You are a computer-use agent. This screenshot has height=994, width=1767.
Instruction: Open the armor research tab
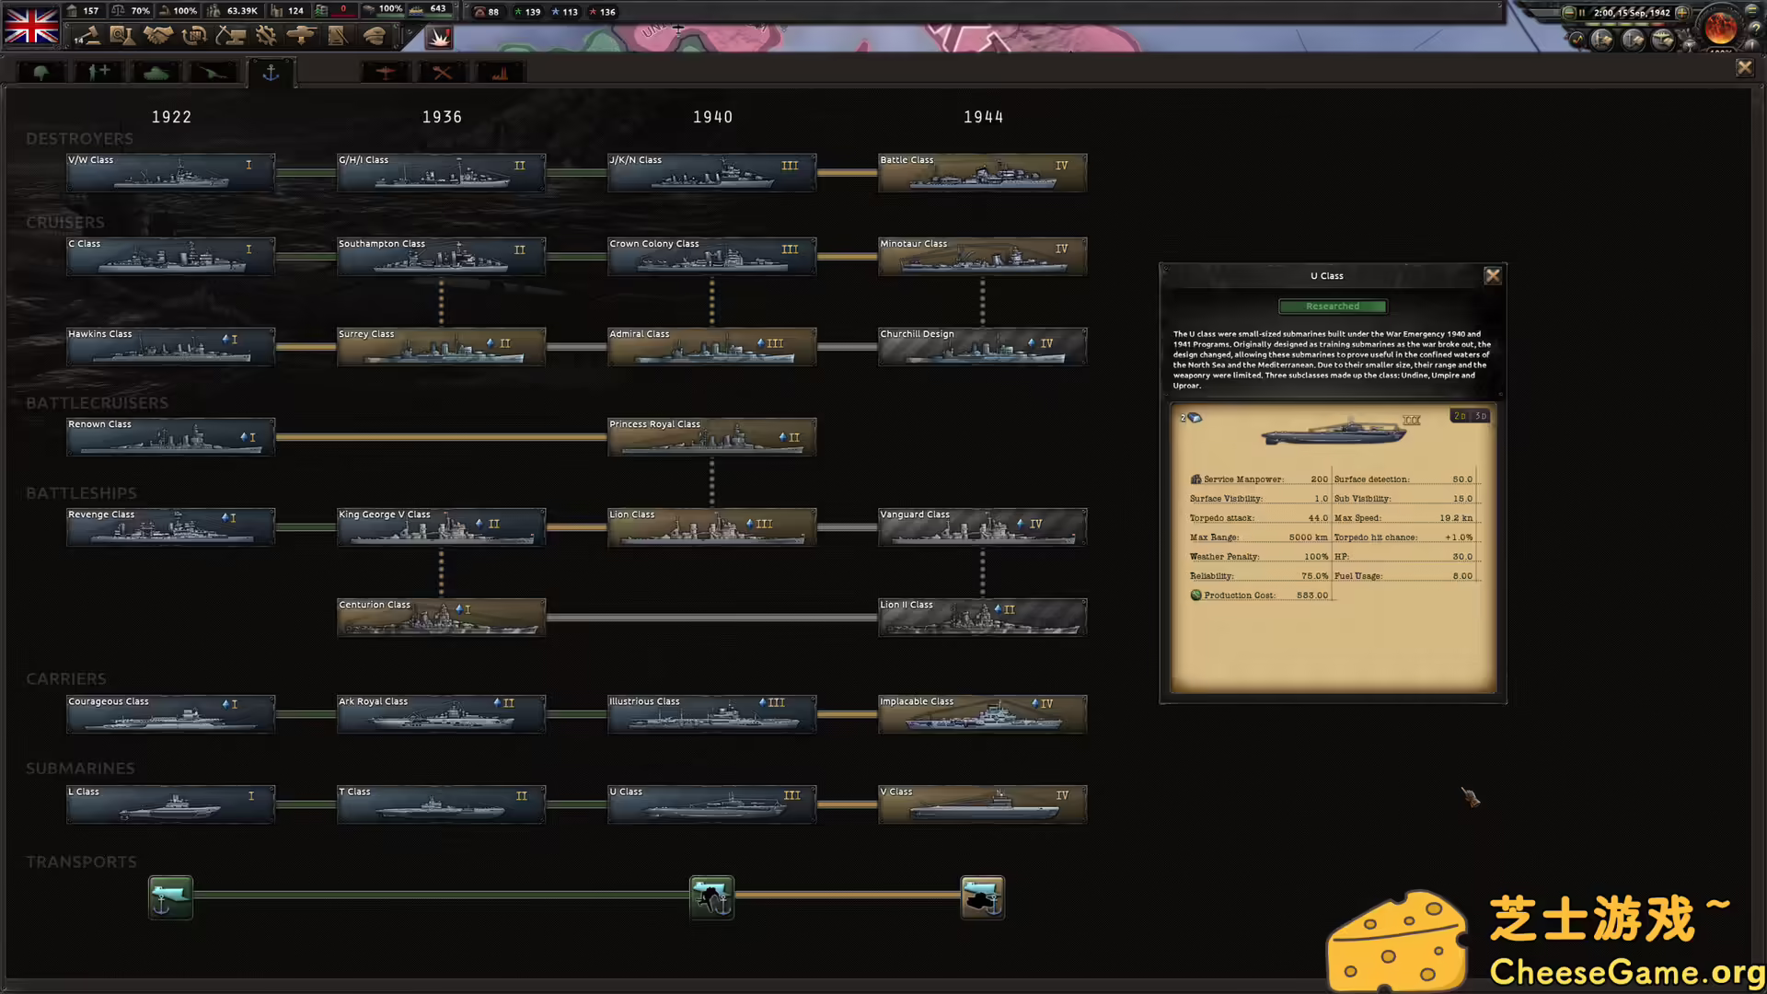coord(156,71)
